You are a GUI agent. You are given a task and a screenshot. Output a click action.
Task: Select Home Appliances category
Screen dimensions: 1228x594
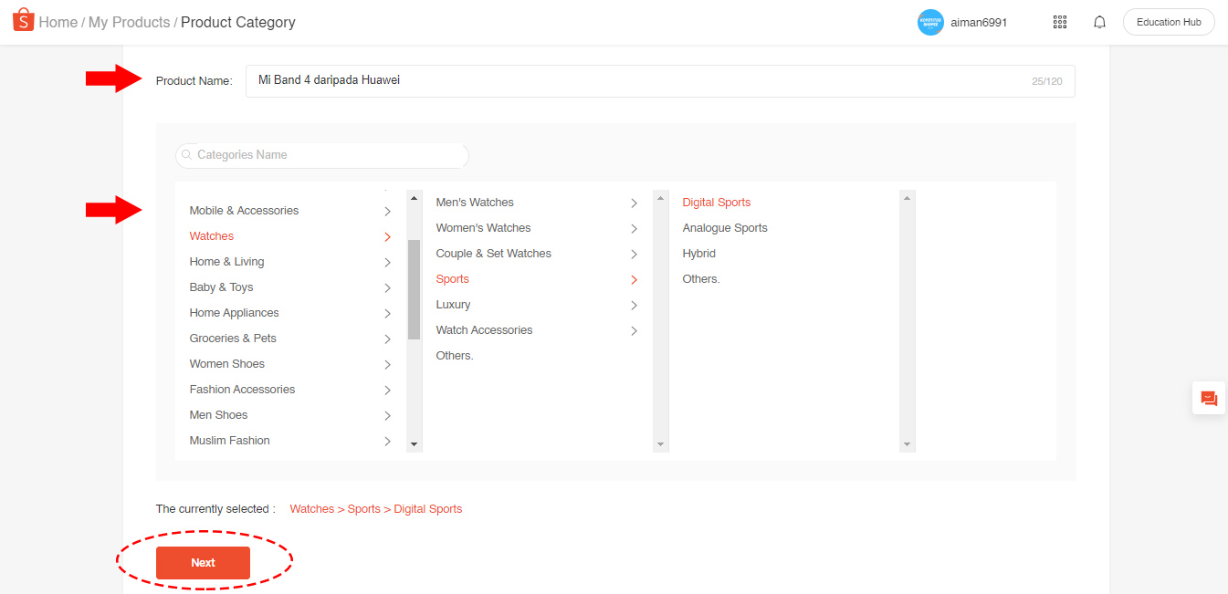(234, 313)
